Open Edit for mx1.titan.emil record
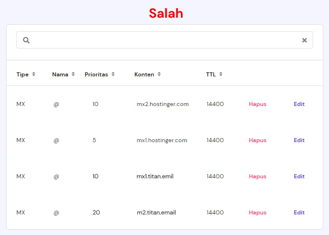 point(299,177)
